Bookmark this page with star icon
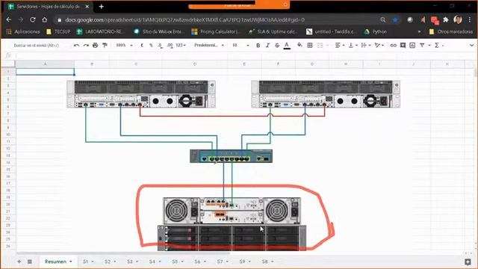This screenshot has height=269, width=478. click(x=395, y=20)
